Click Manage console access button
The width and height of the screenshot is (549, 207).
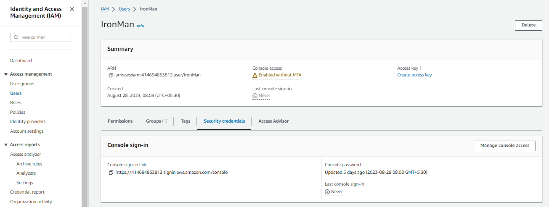click(x=505, y=146)
